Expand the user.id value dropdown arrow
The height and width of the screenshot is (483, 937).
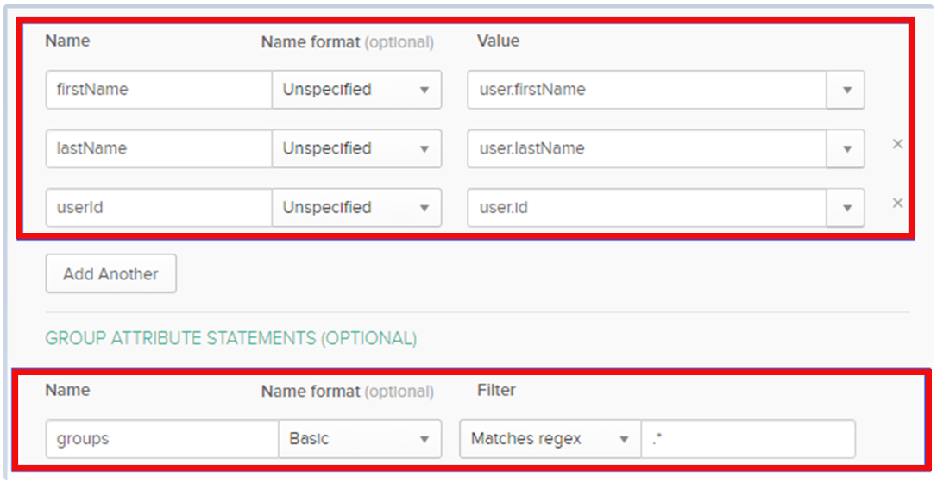pos(846,208)
